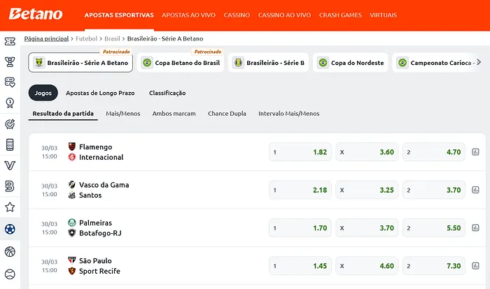Screen dimensions: 490x289
Task: Open the favorites star sidebar icon
Action: coord(10,207)
